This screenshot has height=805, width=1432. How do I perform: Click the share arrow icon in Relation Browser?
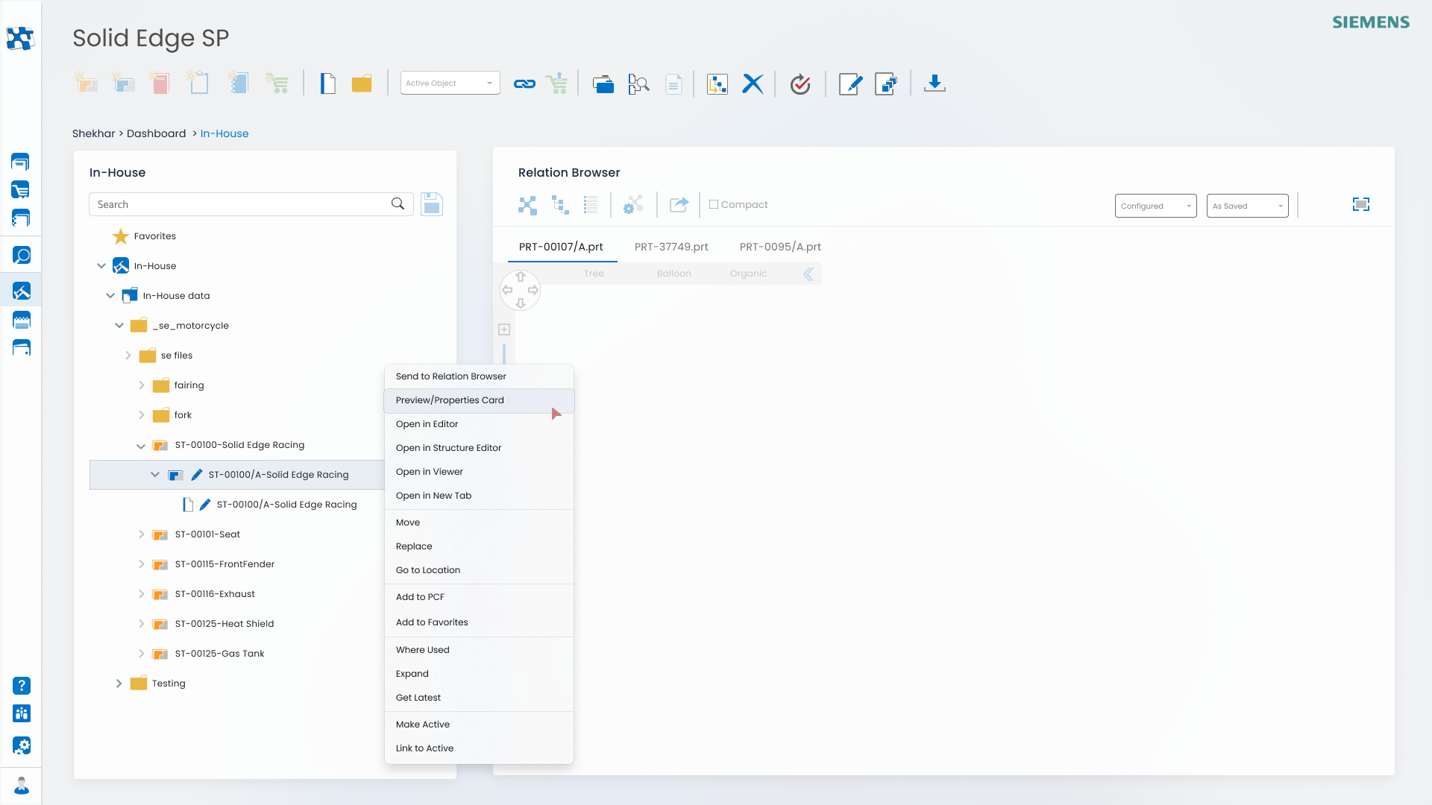coord(679,205)
